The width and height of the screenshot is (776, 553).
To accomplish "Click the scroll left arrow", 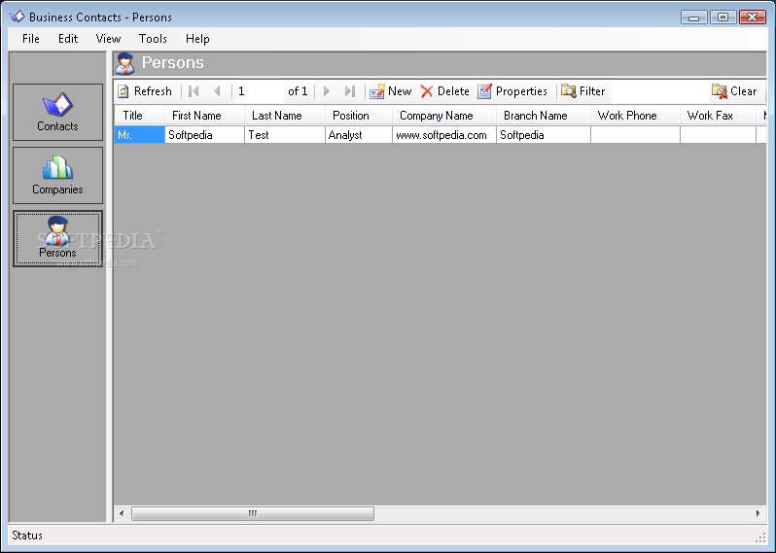I will click(122, 513).
